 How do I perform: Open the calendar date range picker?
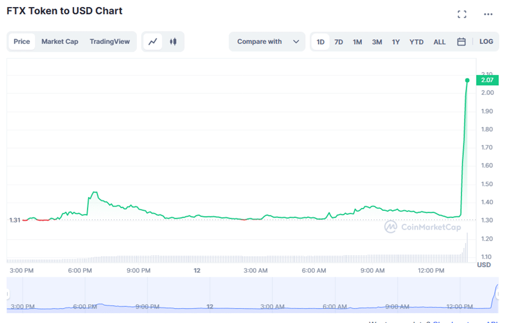point(461,42)
